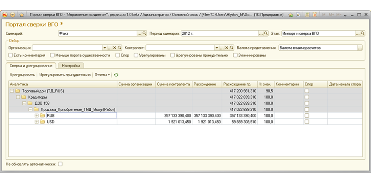Click the magnifier icon beside Период сценария field
Viewport: 371px width, 183px height.
pyautogui.click(x=266, y=33)
